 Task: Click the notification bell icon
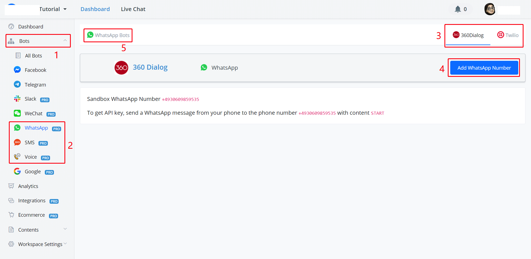click(458, 9)
